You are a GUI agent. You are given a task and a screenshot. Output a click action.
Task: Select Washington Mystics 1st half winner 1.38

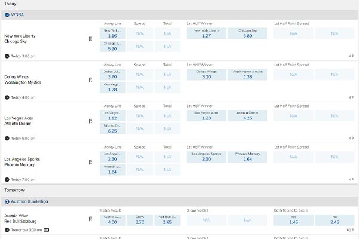coord(248,75)
